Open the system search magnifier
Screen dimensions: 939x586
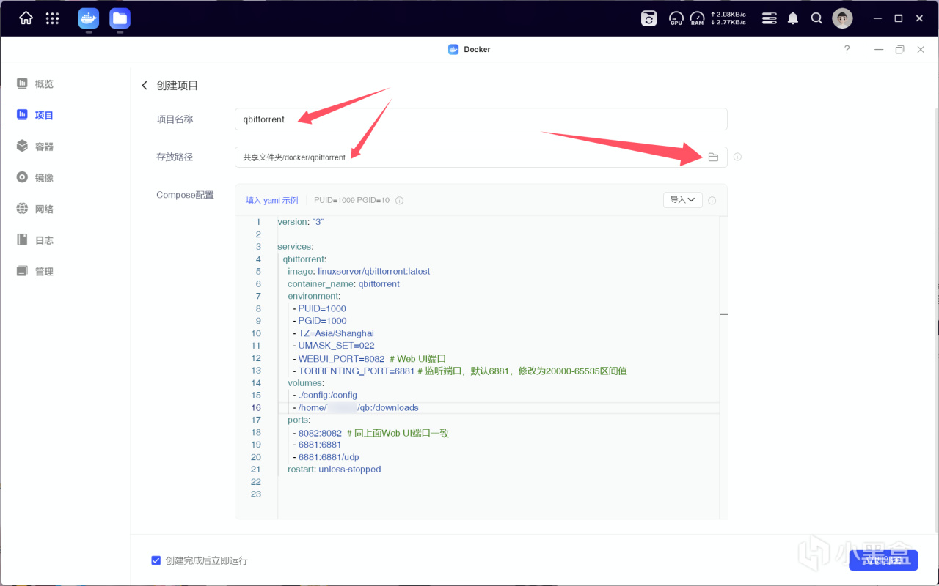coord(816,18)
